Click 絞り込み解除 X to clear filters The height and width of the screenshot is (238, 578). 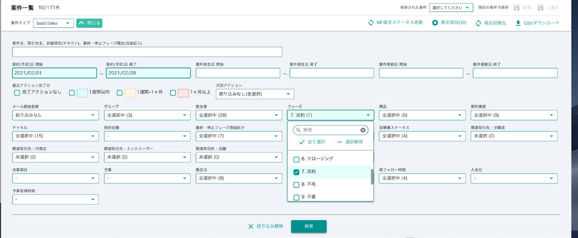(250, 226)
